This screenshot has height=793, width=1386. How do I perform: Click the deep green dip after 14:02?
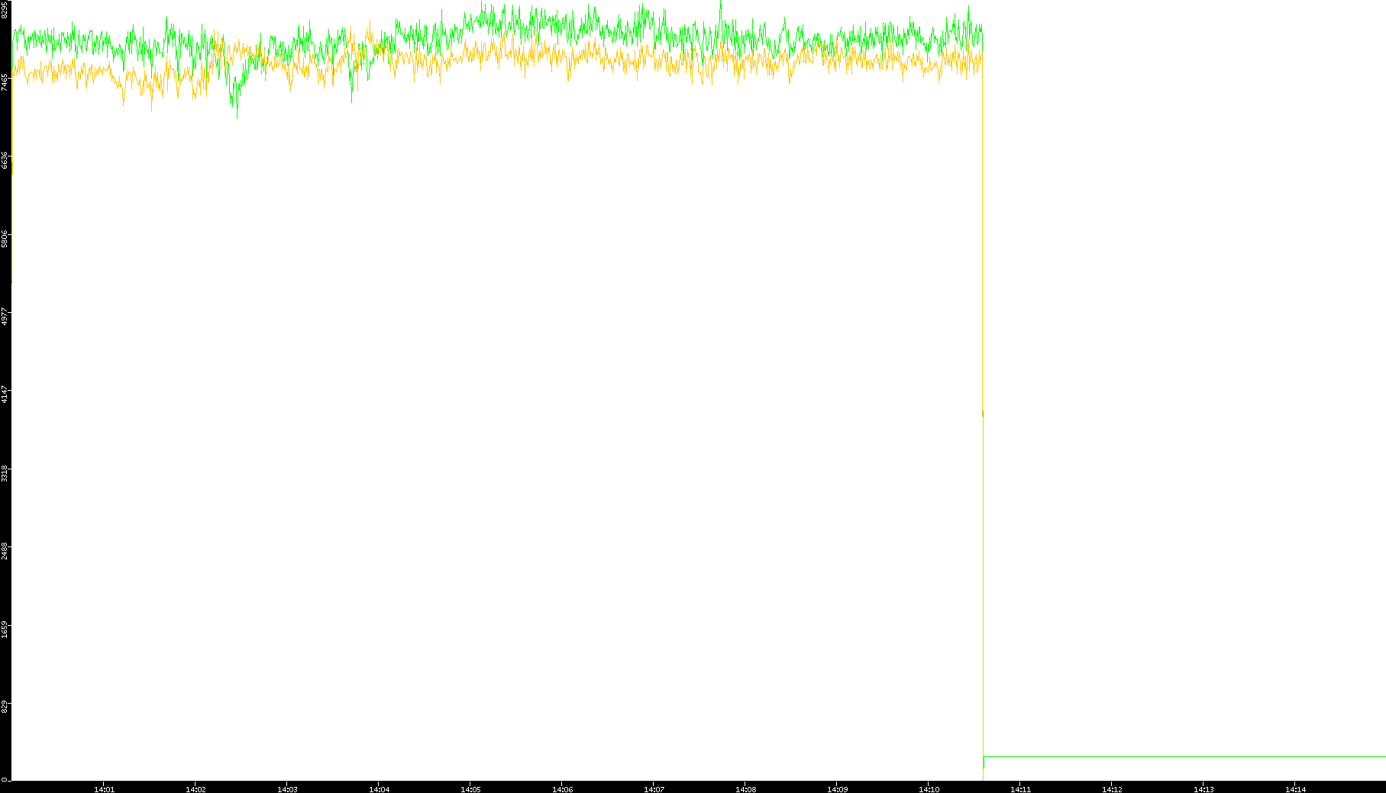click(237, 113)
